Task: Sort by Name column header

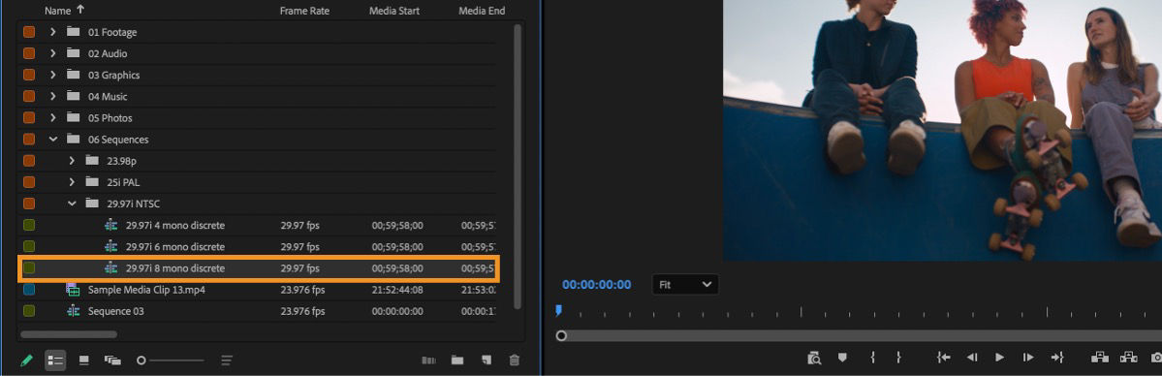Action: [x=58, y=11]
